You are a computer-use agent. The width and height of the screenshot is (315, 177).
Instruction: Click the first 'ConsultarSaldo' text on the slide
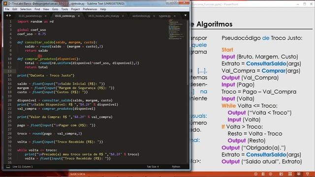[266, 63]
